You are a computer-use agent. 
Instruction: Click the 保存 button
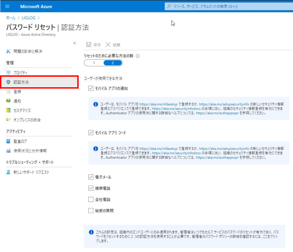tap(94, 45)
